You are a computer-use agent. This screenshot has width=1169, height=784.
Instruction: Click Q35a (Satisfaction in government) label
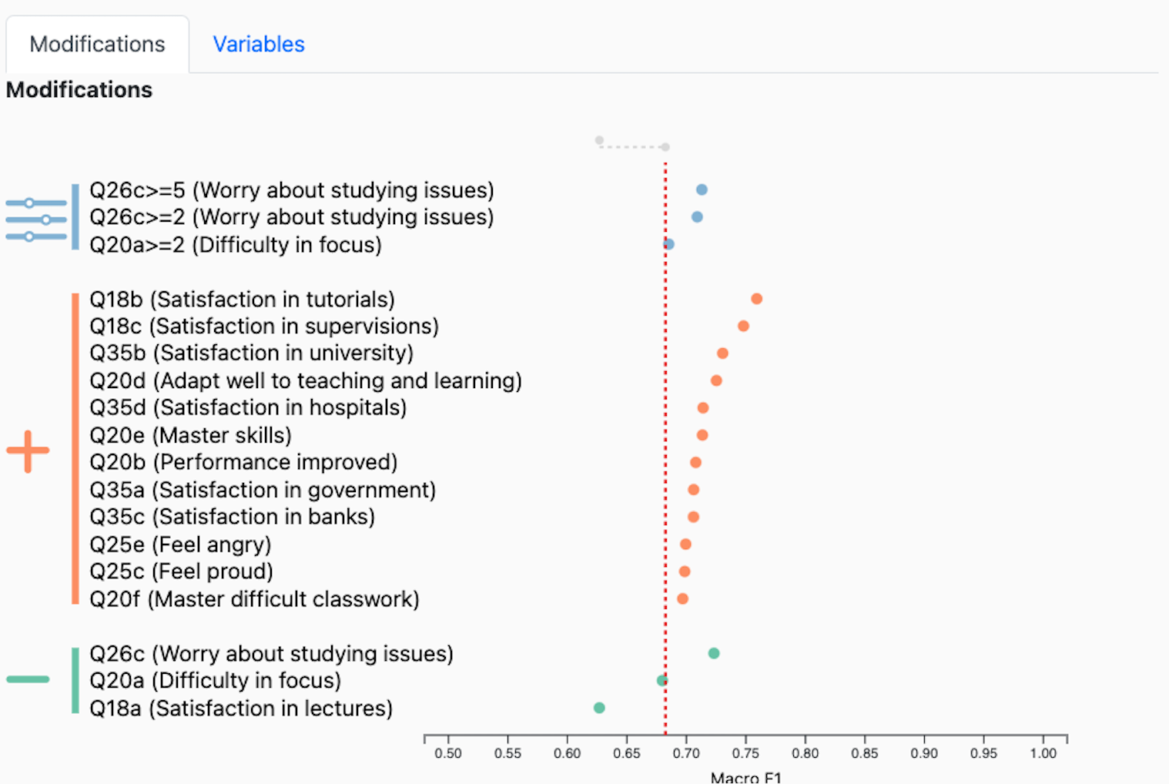click(x=263, y=490)
